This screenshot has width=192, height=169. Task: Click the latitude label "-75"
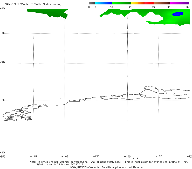coord(2,100)
